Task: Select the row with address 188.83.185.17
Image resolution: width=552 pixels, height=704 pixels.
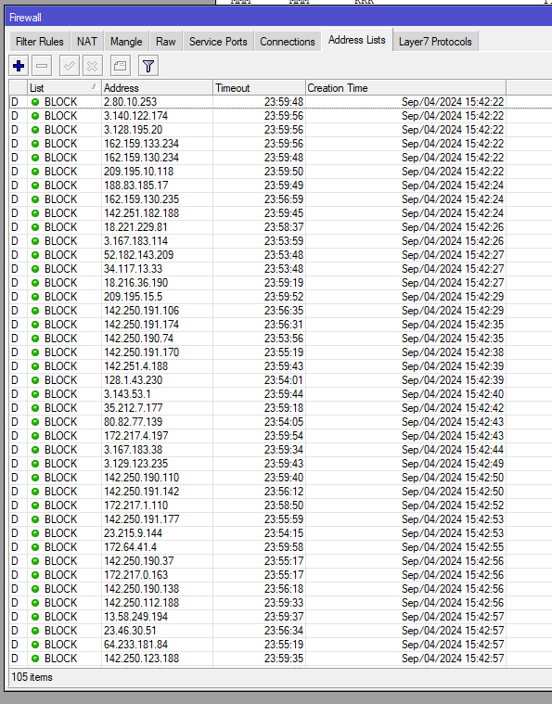Action: tap(280, 186)
